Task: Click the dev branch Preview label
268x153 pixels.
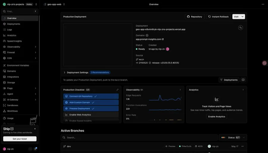Action: 170,146
